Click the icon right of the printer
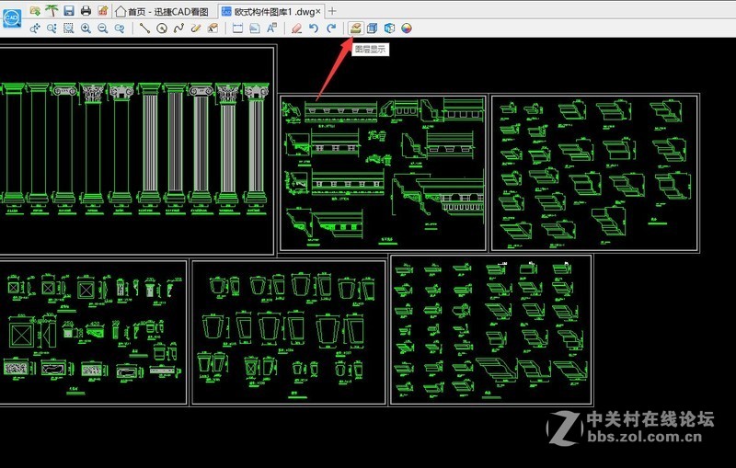The width and height of the screenshot is (736, 468). 102,10
